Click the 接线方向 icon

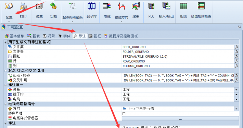(x=121, y=6)
